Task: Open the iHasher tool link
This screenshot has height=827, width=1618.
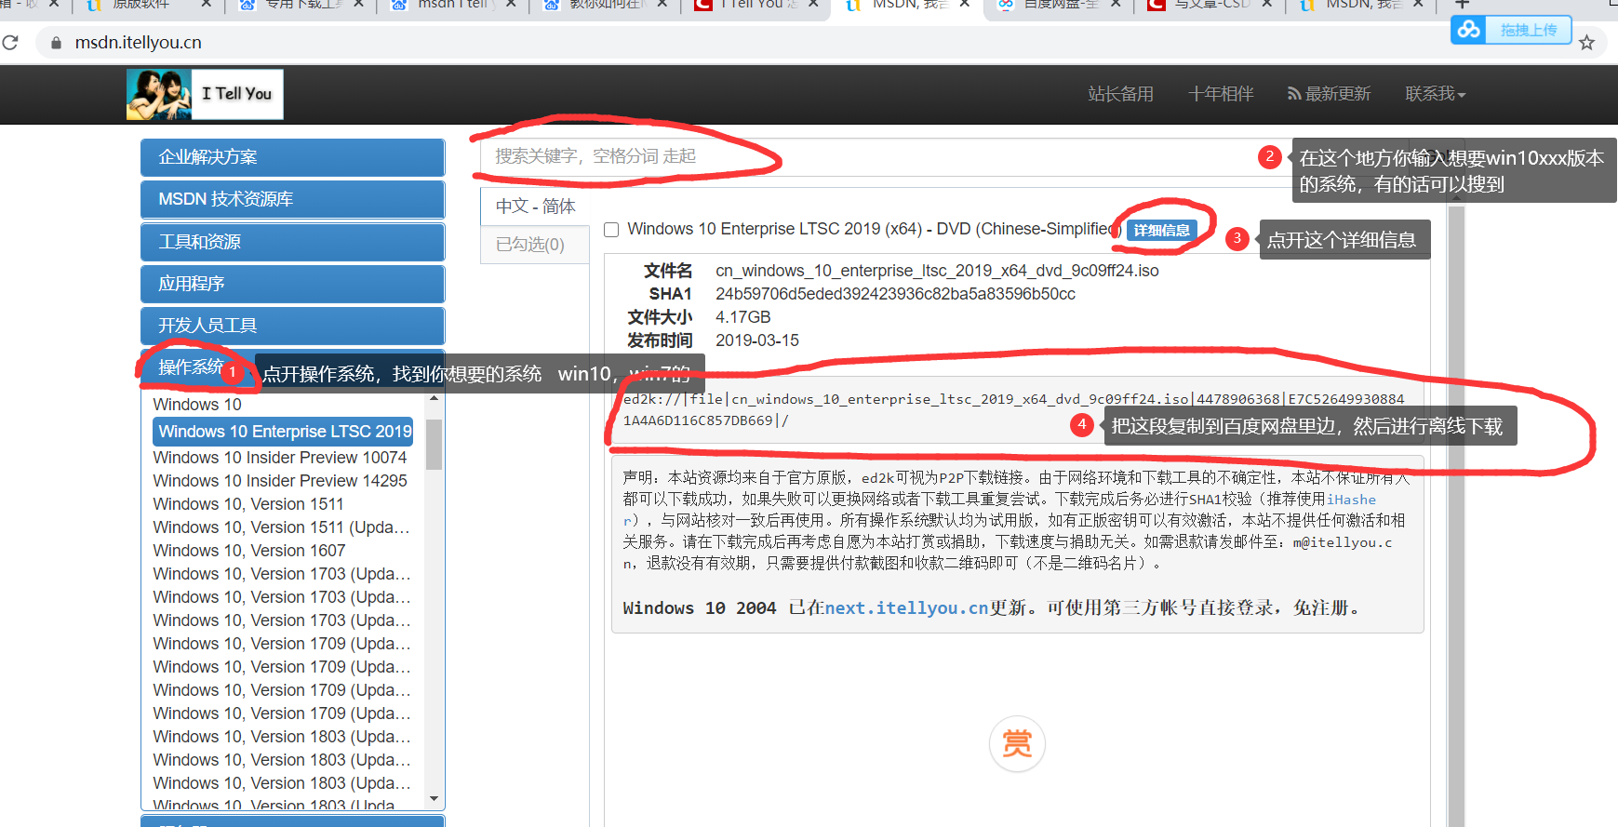Action: coord(1351,500)
